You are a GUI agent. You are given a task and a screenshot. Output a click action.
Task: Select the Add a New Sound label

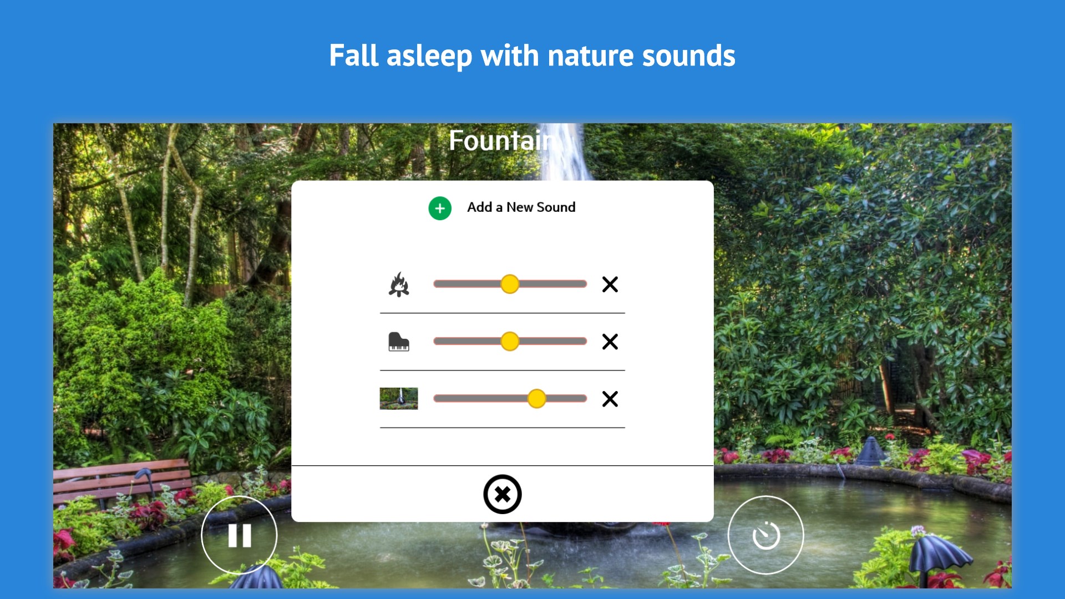(x=521, y=207)
